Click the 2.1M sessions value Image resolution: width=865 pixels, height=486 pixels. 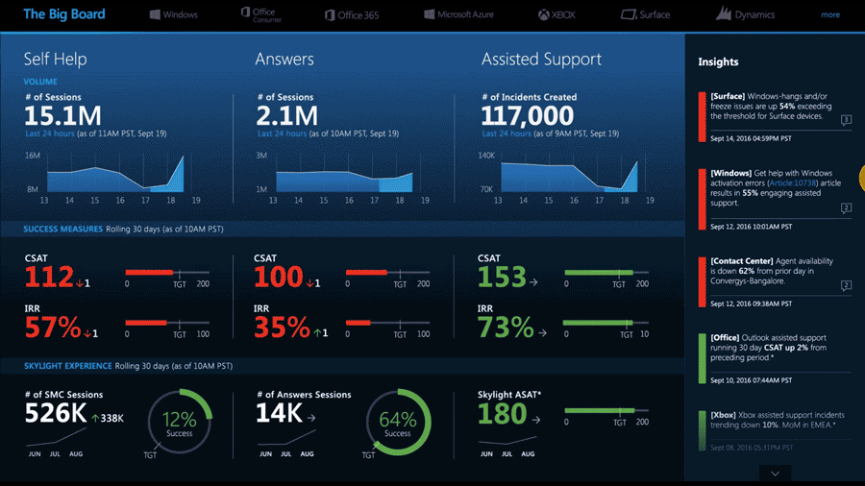point(286,116)
